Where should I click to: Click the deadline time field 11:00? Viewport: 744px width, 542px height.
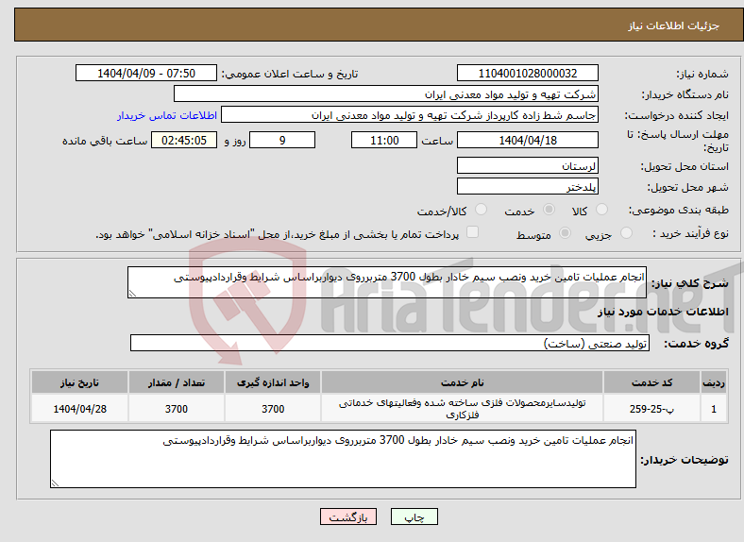pos(384,140)
